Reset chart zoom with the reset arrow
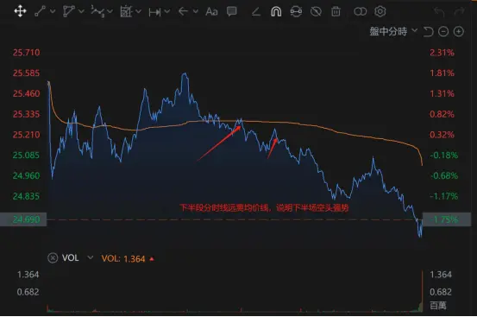Viewport: 477px width, 317px height. click(x=428, y=31)
